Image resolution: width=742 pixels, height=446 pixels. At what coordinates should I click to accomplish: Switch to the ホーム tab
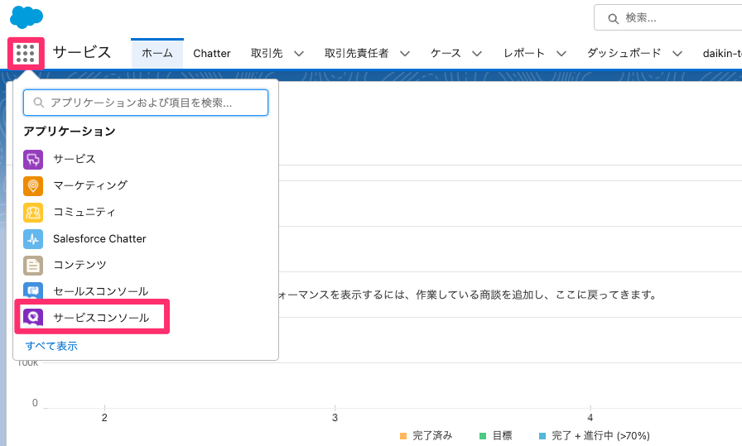pos(157,53)
